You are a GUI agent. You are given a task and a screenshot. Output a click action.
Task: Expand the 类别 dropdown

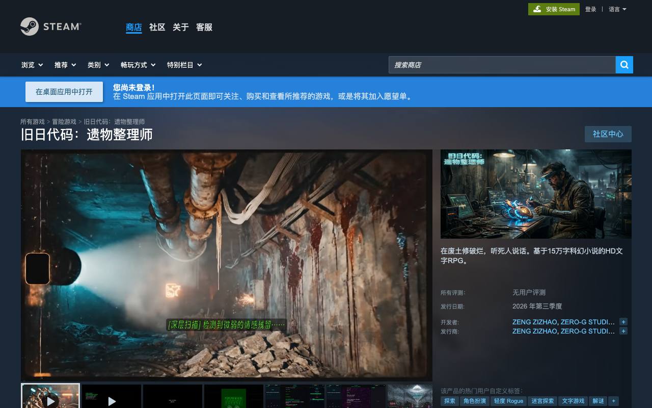click(98, 65)
